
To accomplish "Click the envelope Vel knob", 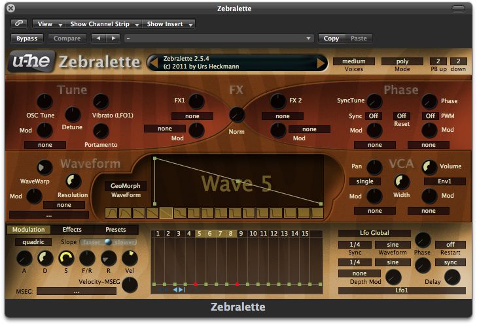I will 130,258.
